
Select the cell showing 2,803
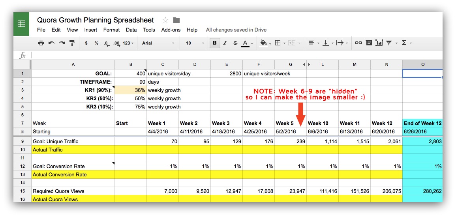tap(422, 142)
